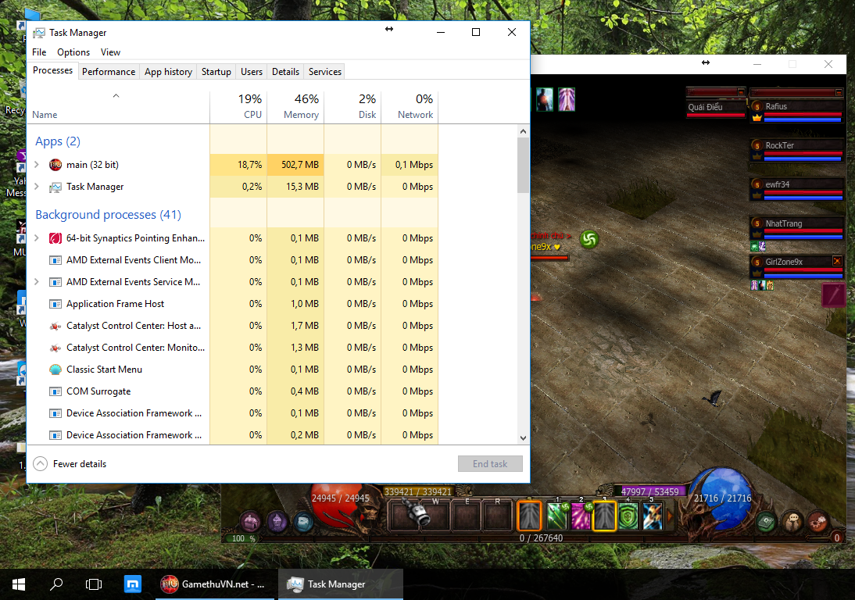Viewport: 855px width, 600px height.
Task: Click the green swirl buff icon in game
Action: click(x=589, y=239)
